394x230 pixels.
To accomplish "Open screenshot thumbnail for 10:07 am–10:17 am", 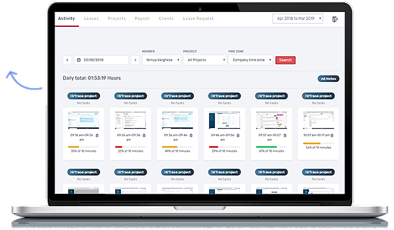I will [x=319, y=121].
